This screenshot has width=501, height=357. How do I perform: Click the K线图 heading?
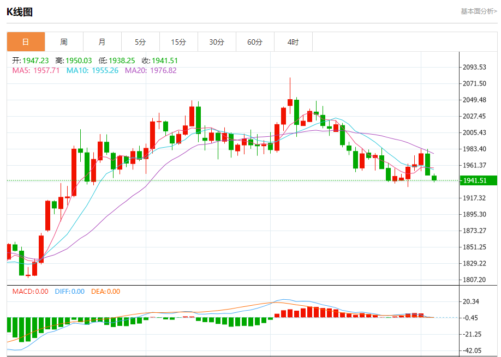pyautogui.click(x=20, y=12)
